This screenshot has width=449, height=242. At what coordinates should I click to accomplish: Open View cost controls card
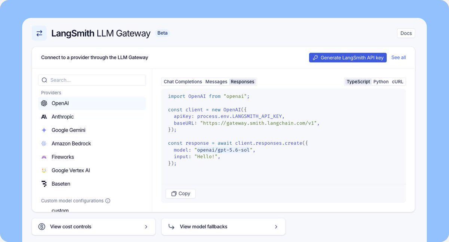94,227
